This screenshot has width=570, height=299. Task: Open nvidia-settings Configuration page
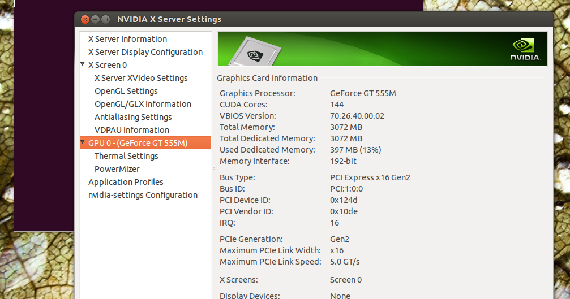(143, 195)
